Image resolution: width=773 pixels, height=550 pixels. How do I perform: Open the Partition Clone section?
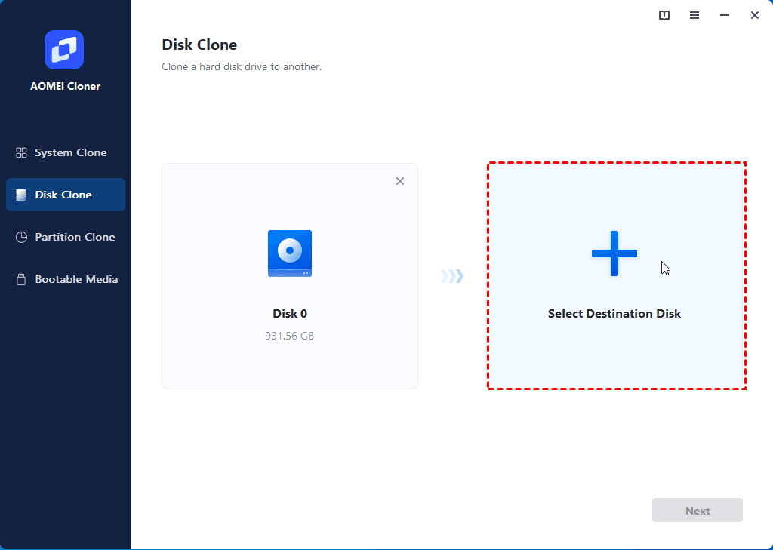pyautogui.click(x=66, y=237)
